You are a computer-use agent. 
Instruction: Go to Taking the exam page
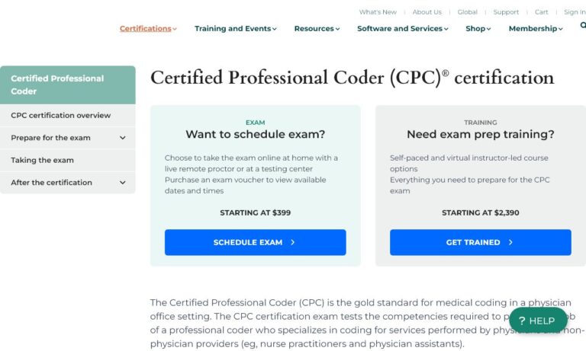coord(43,161)
